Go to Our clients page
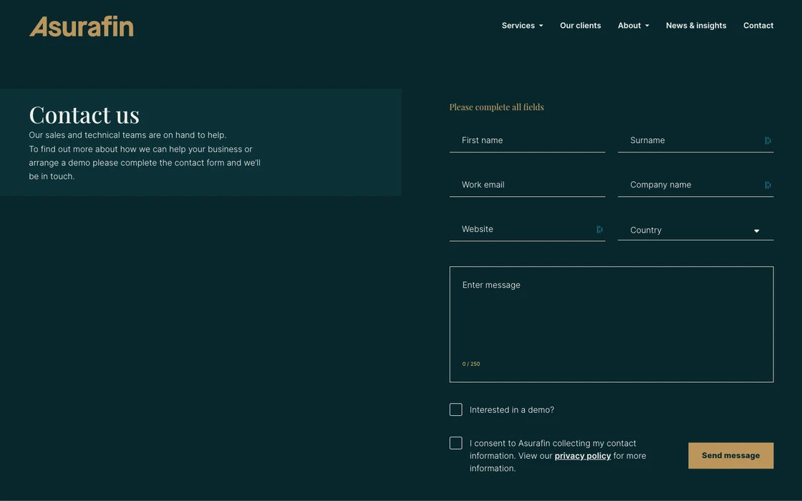The image size is (802, 501). [580, 26]
